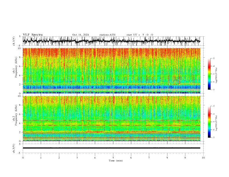Click the "VLF Spectra" plot title
Image resolution: width=229 pixels, height=177 pixels.
point(33,35)
